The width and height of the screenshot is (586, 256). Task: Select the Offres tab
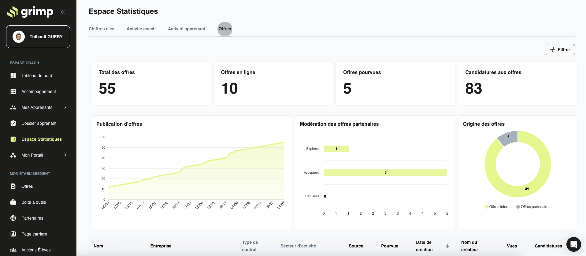225,29
